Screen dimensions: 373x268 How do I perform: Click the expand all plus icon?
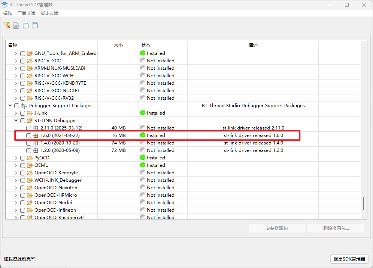click(x=25, y=25)
